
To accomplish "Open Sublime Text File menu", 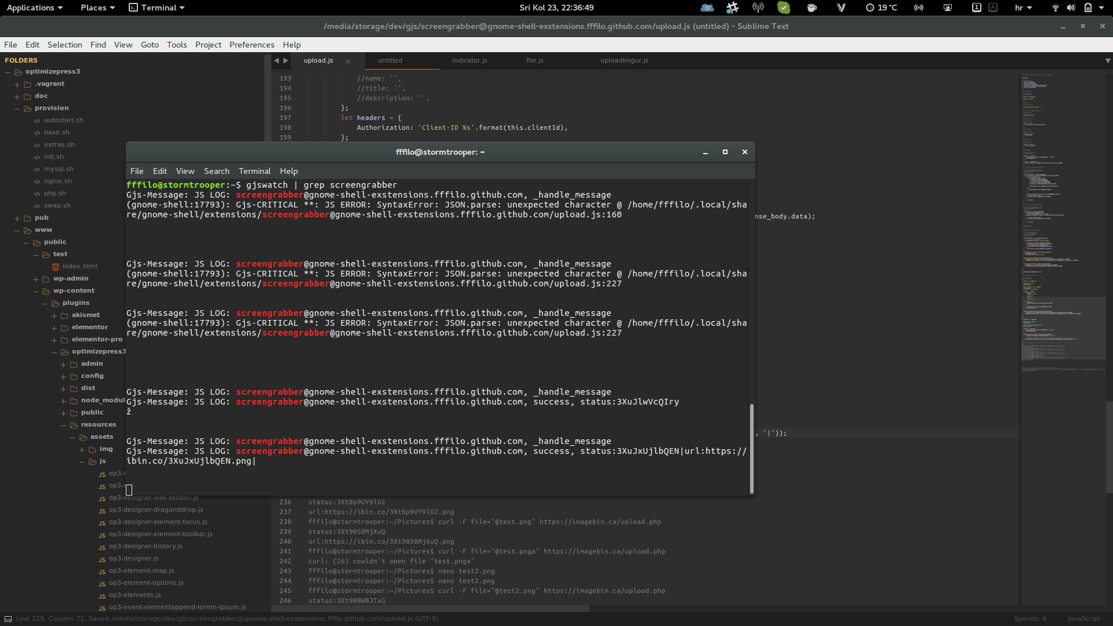I will click(x=10, y=45).
